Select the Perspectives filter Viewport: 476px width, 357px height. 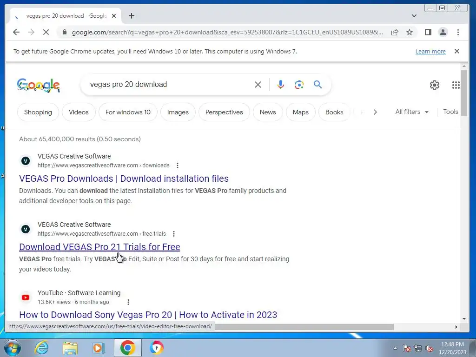tap(224, 112)
